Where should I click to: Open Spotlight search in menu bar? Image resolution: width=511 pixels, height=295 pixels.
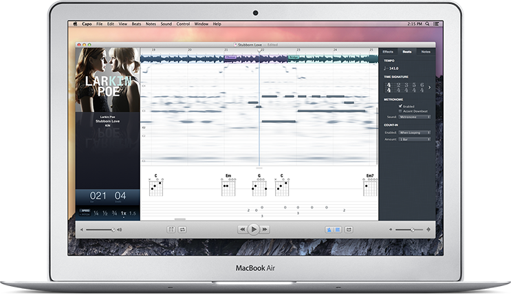click(x=427, y=24)
